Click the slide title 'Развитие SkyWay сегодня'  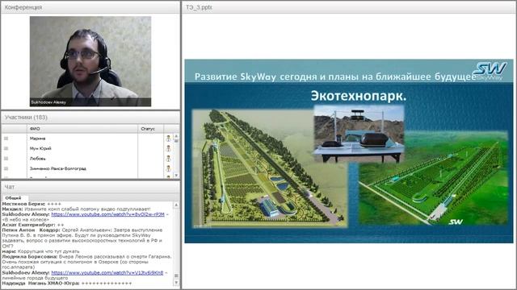(335, 77)
